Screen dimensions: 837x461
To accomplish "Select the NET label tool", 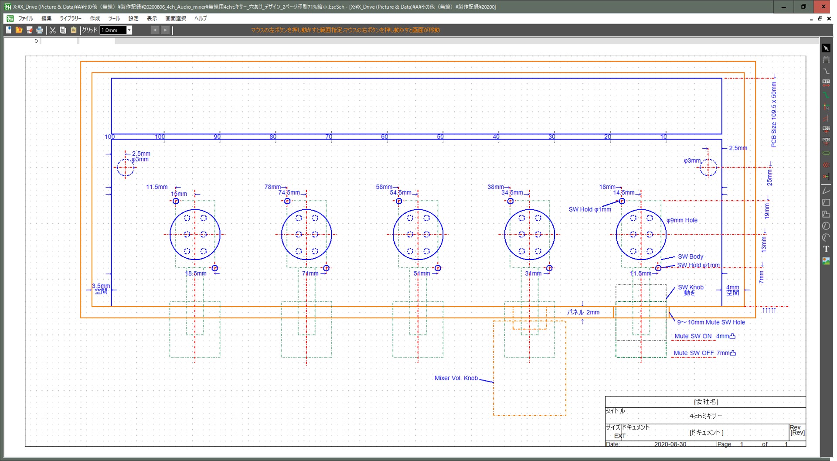I will (x=826, y=83).
